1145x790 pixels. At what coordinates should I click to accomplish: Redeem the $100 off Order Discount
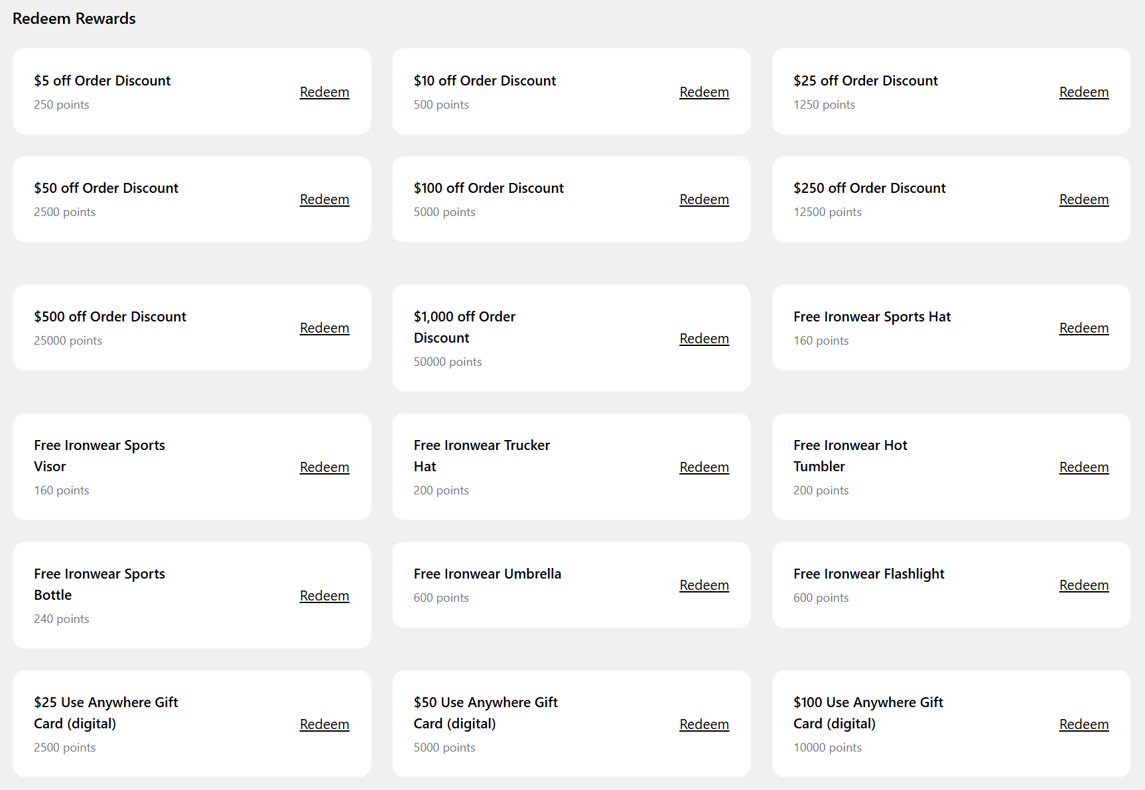pyautogui.click(x=704, y=199)
